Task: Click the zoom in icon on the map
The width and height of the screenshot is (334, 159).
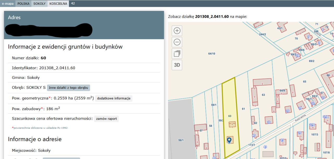Action: click(177, 30)
